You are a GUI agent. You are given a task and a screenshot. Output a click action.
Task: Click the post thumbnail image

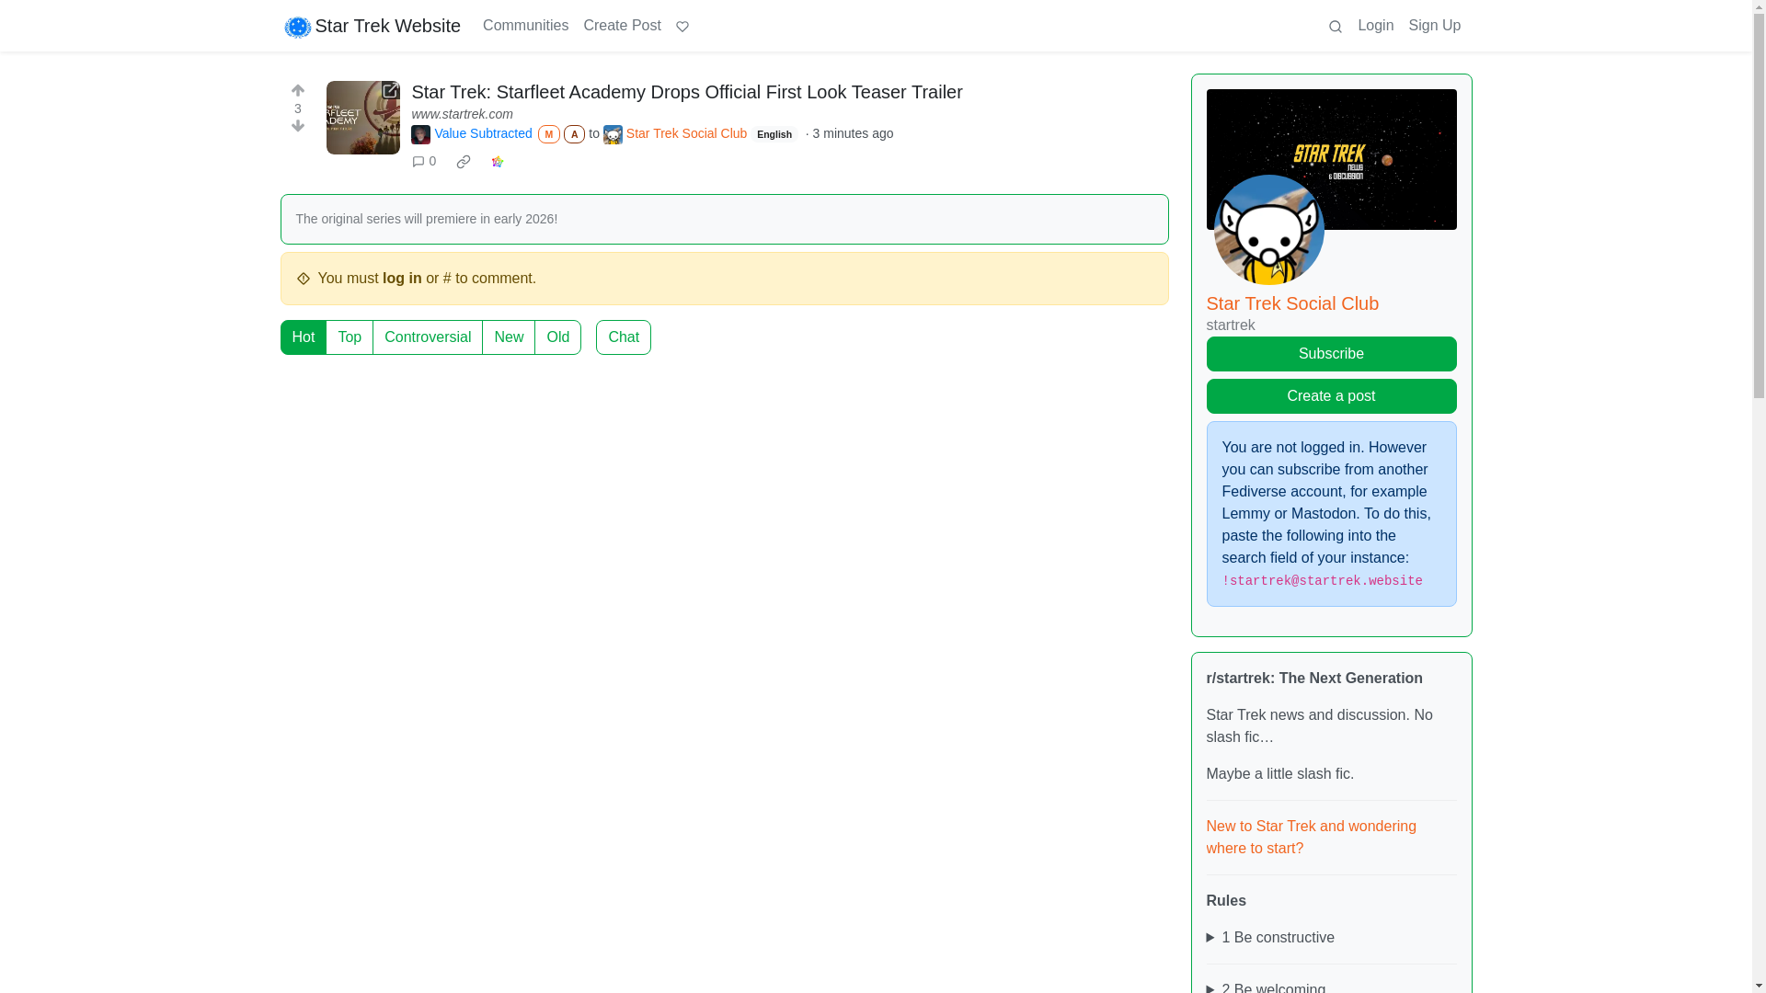[362, 118]
